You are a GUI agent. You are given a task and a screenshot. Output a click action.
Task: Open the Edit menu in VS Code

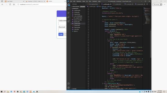(74, 1)
